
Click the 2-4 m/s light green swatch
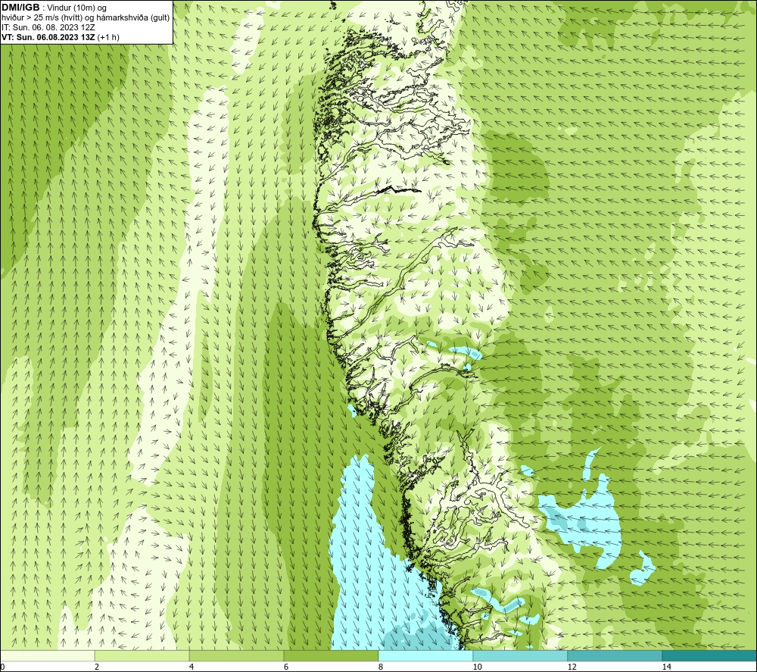click(142, 655)
